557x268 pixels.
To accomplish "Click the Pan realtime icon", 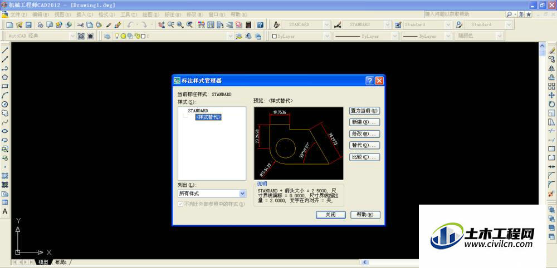I will point(162,25).
